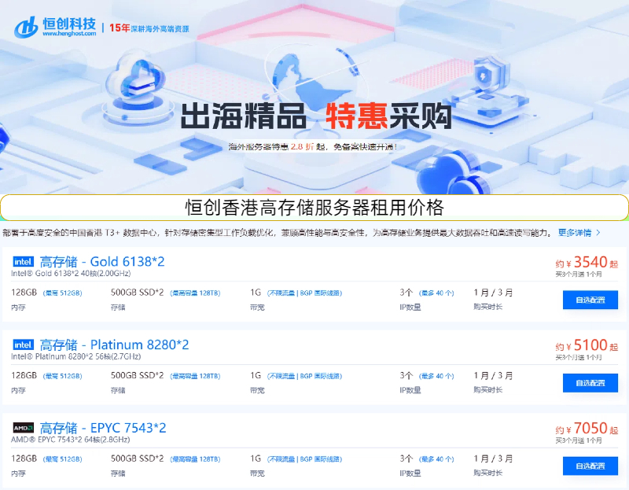Click price 约¥5100起
The height and width of the screenshot is (490, 629).
point(587,345)
